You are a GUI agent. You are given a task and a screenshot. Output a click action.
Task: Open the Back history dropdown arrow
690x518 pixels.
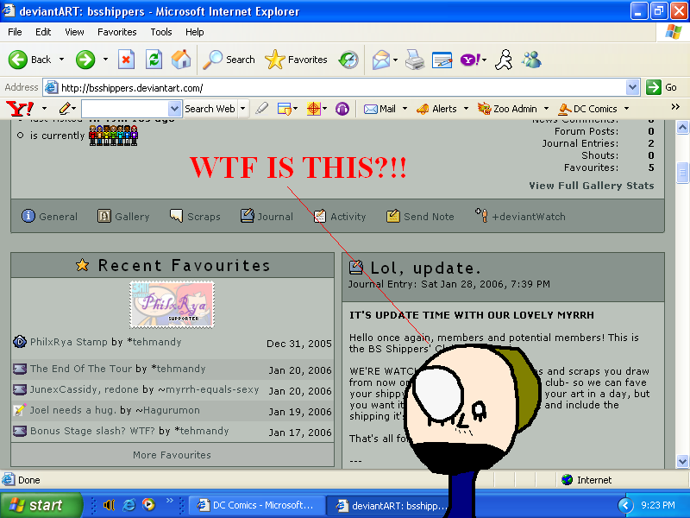pos(61,60)
